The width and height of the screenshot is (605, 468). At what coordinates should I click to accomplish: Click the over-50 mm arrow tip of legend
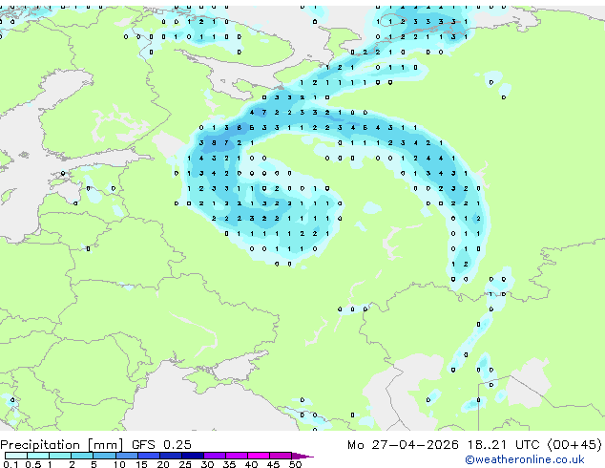point(302,457)
